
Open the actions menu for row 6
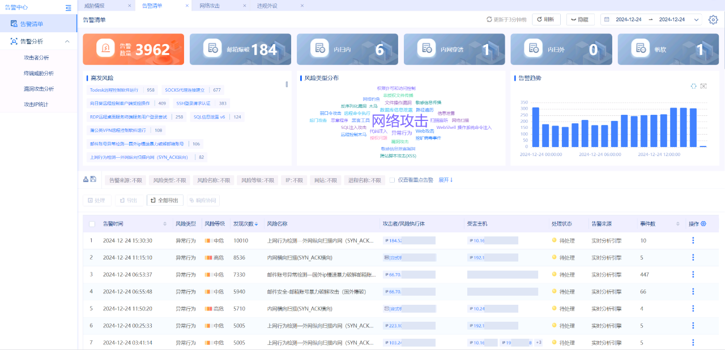coord(693,326)
